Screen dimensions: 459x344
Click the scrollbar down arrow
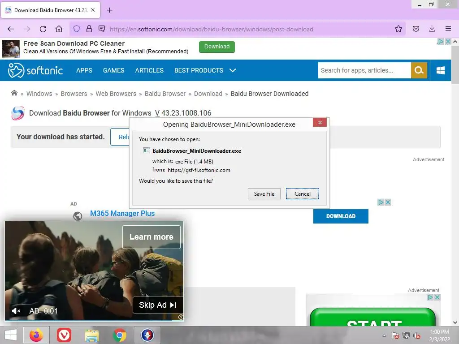click(455, 322)
